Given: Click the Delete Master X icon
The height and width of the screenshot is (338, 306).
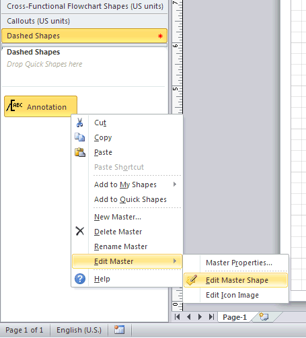Looking at the screenshot, I should (x=80, y=231).
